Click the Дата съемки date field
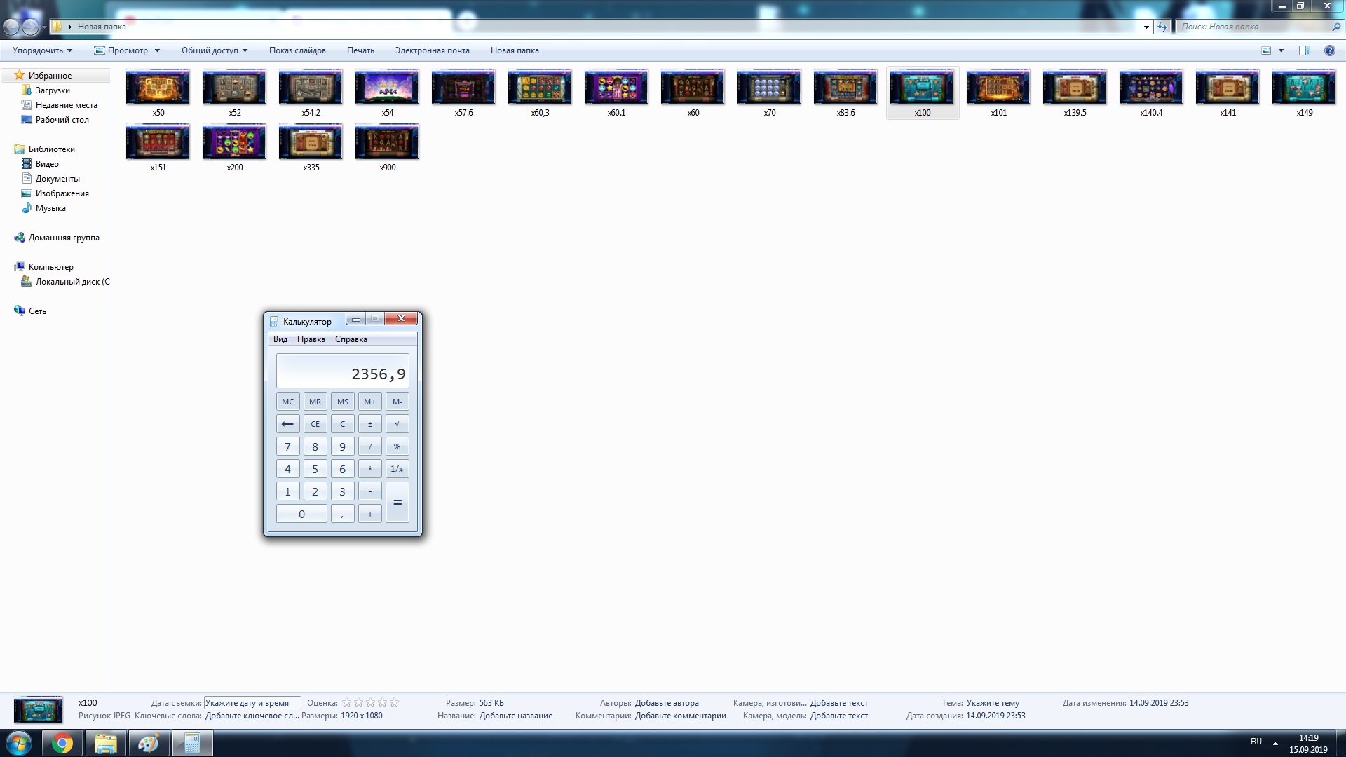 coord(252,703)
